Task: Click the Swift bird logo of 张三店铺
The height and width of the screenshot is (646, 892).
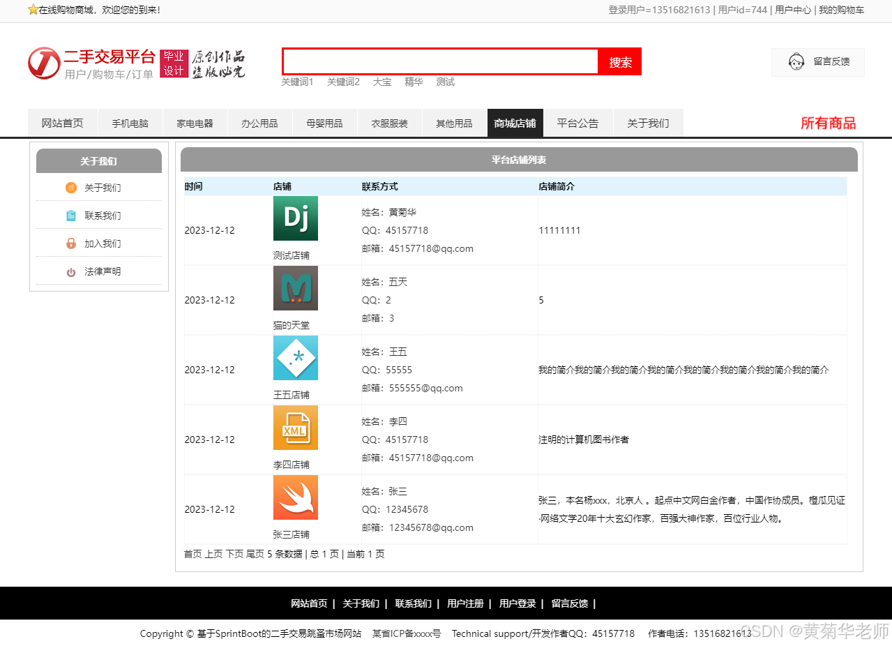Action: [x=296, y=498]
